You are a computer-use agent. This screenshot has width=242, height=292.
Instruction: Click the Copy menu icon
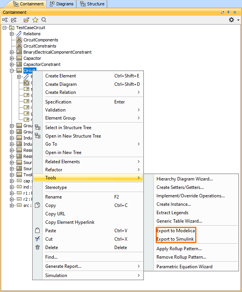(x=38, y=205)
